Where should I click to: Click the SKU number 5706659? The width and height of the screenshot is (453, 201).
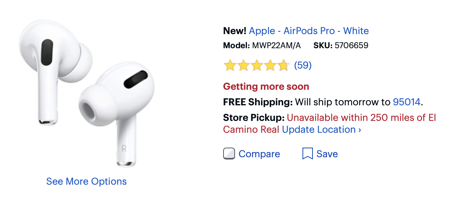(351, 46)
